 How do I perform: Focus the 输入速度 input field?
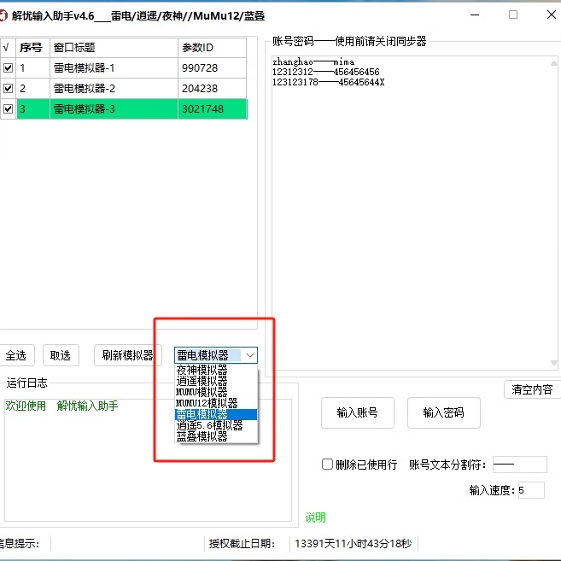coord(531,490)
